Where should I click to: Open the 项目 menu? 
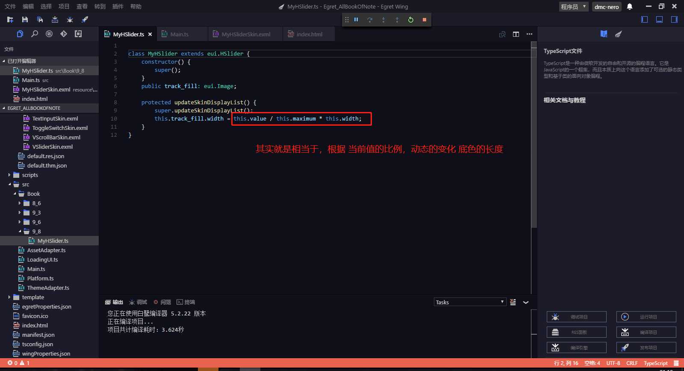click(64, 6)
